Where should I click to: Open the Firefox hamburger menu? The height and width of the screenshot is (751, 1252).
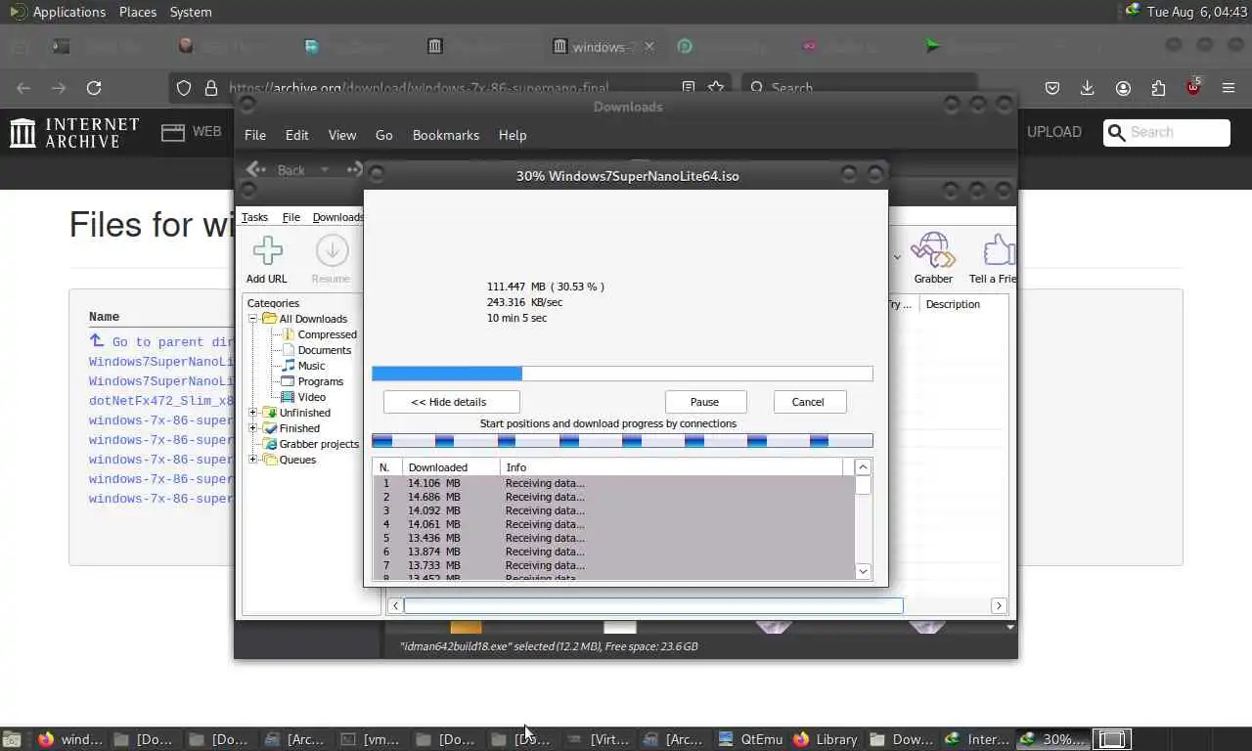pyautogui.click(x=1229, y=88)
